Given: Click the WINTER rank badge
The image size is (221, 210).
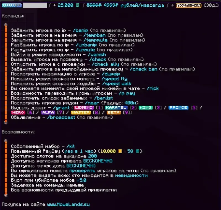Looking at the screenshot, I should (12, 5).
